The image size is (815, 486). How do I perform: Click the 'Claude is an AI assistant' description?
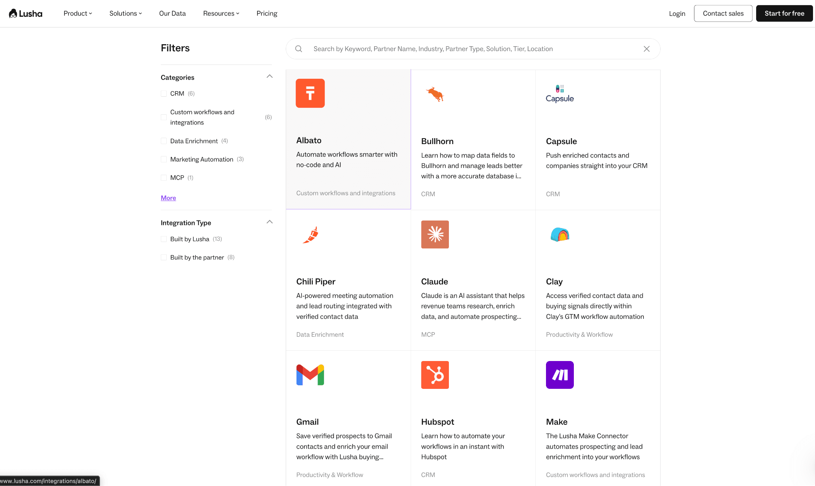click(x=473, y=306)
